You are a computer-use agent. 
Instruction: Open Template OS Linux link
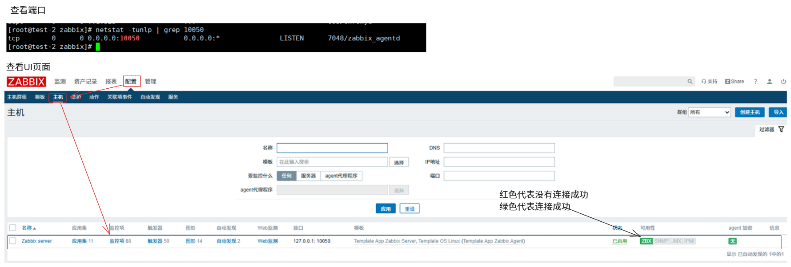tap(439, 241)
